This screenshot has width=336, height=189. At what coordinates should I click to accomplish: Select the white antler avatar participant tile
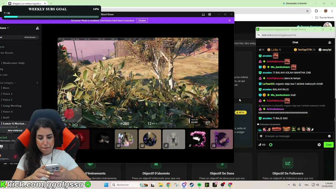[174, 139]
